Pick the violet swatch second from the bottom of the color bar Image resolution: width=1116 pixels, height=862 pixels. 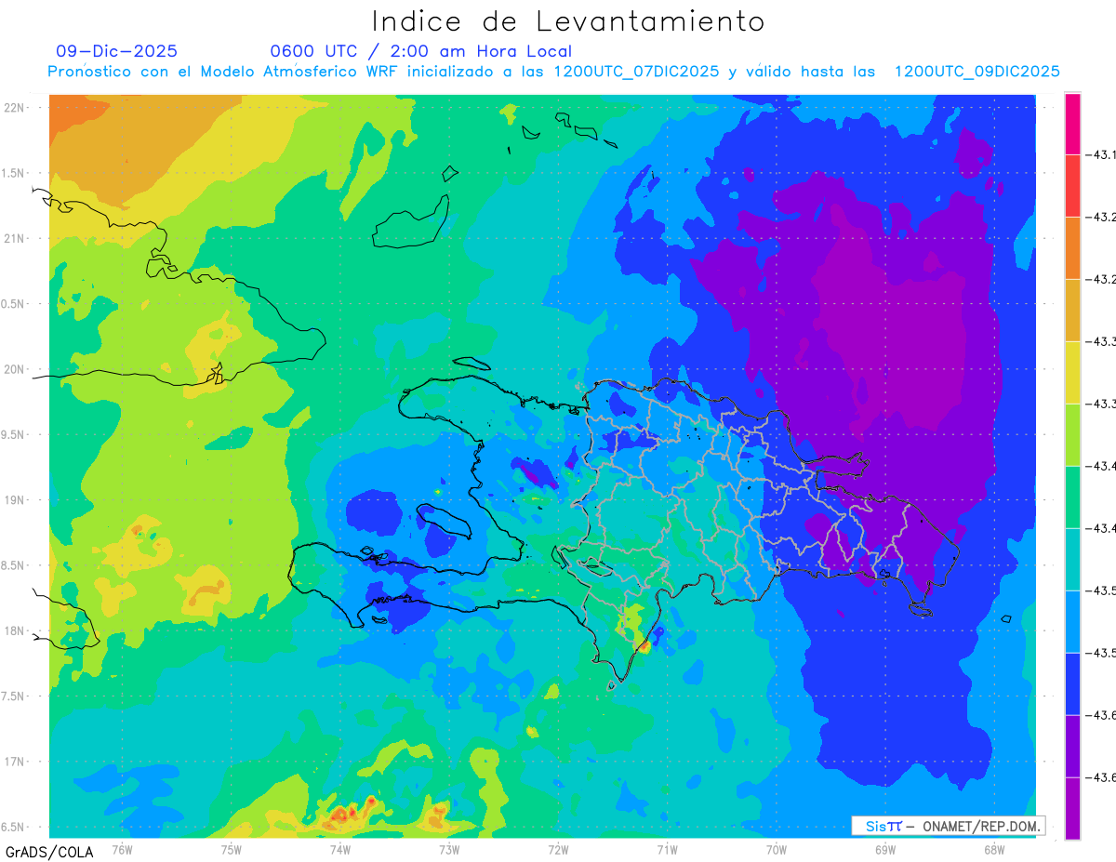[x=1072, y=747]
